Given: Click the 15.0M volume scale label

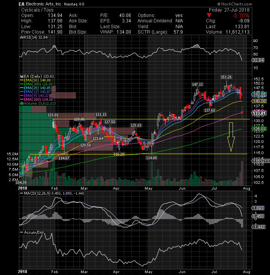Looking at the screenshot, I should click(12, 154).
